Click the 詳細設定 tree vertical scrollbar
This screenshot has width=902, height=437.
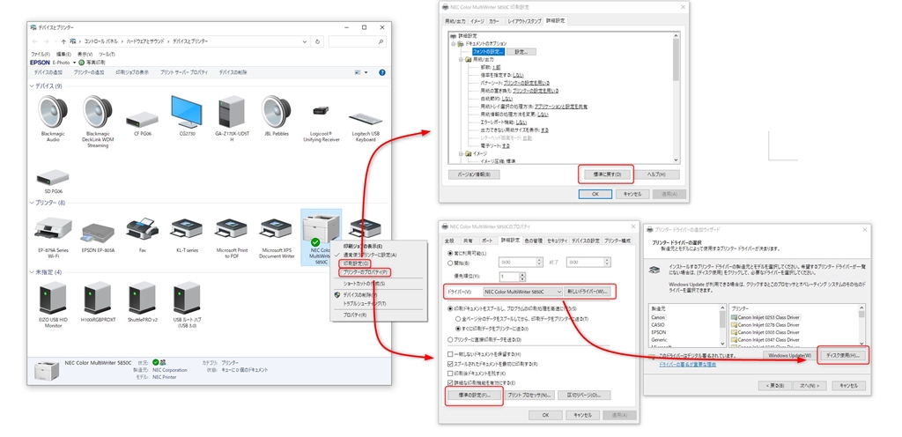(676, 98)
